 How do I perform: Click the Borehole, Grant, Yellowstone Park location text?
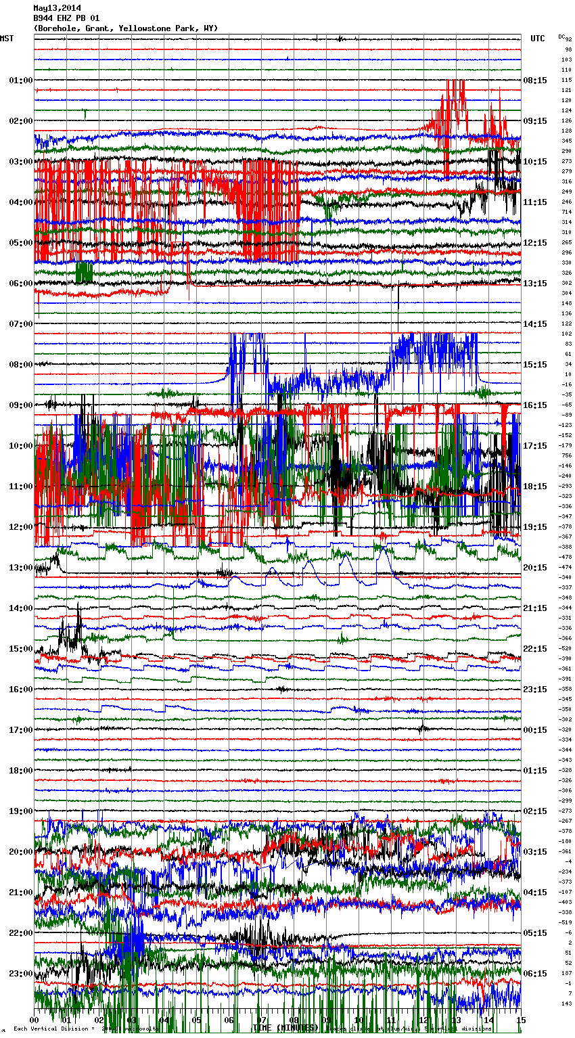coord(125,28)
